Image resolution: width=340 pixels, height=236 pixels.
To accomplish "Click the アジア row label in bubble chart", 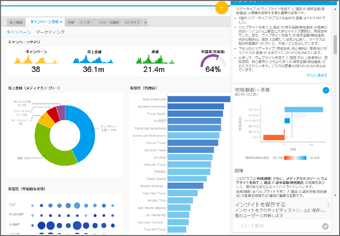I will click(x=12, y=205).
